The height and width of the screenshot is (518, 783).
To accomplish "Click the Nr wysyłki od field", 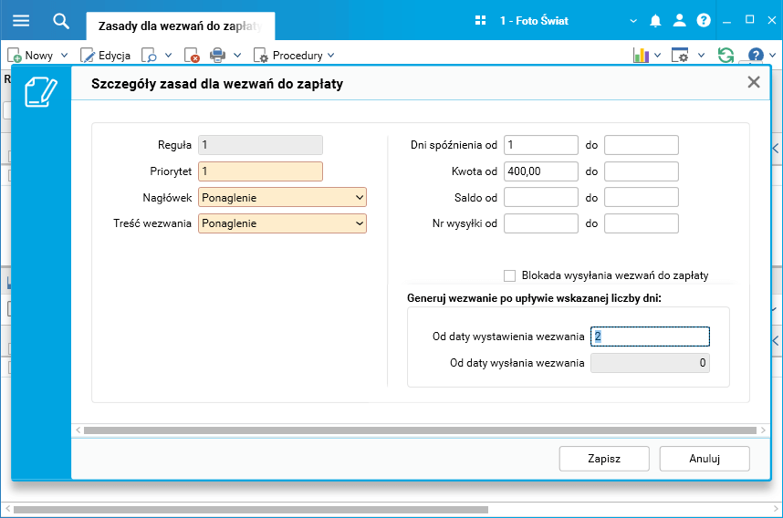I will click(x=541, y=223).
